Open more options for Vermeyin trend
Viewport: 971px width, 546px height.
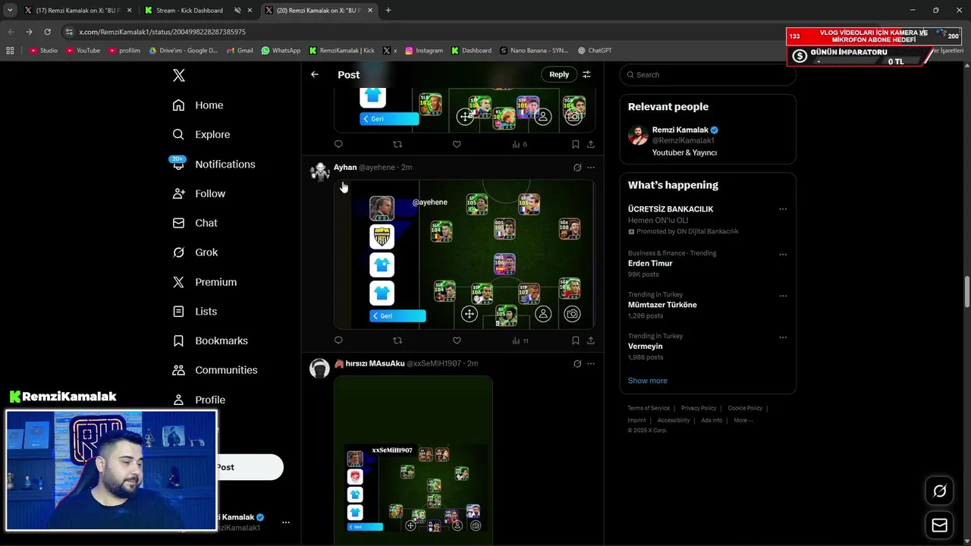[x=783, y=337]
